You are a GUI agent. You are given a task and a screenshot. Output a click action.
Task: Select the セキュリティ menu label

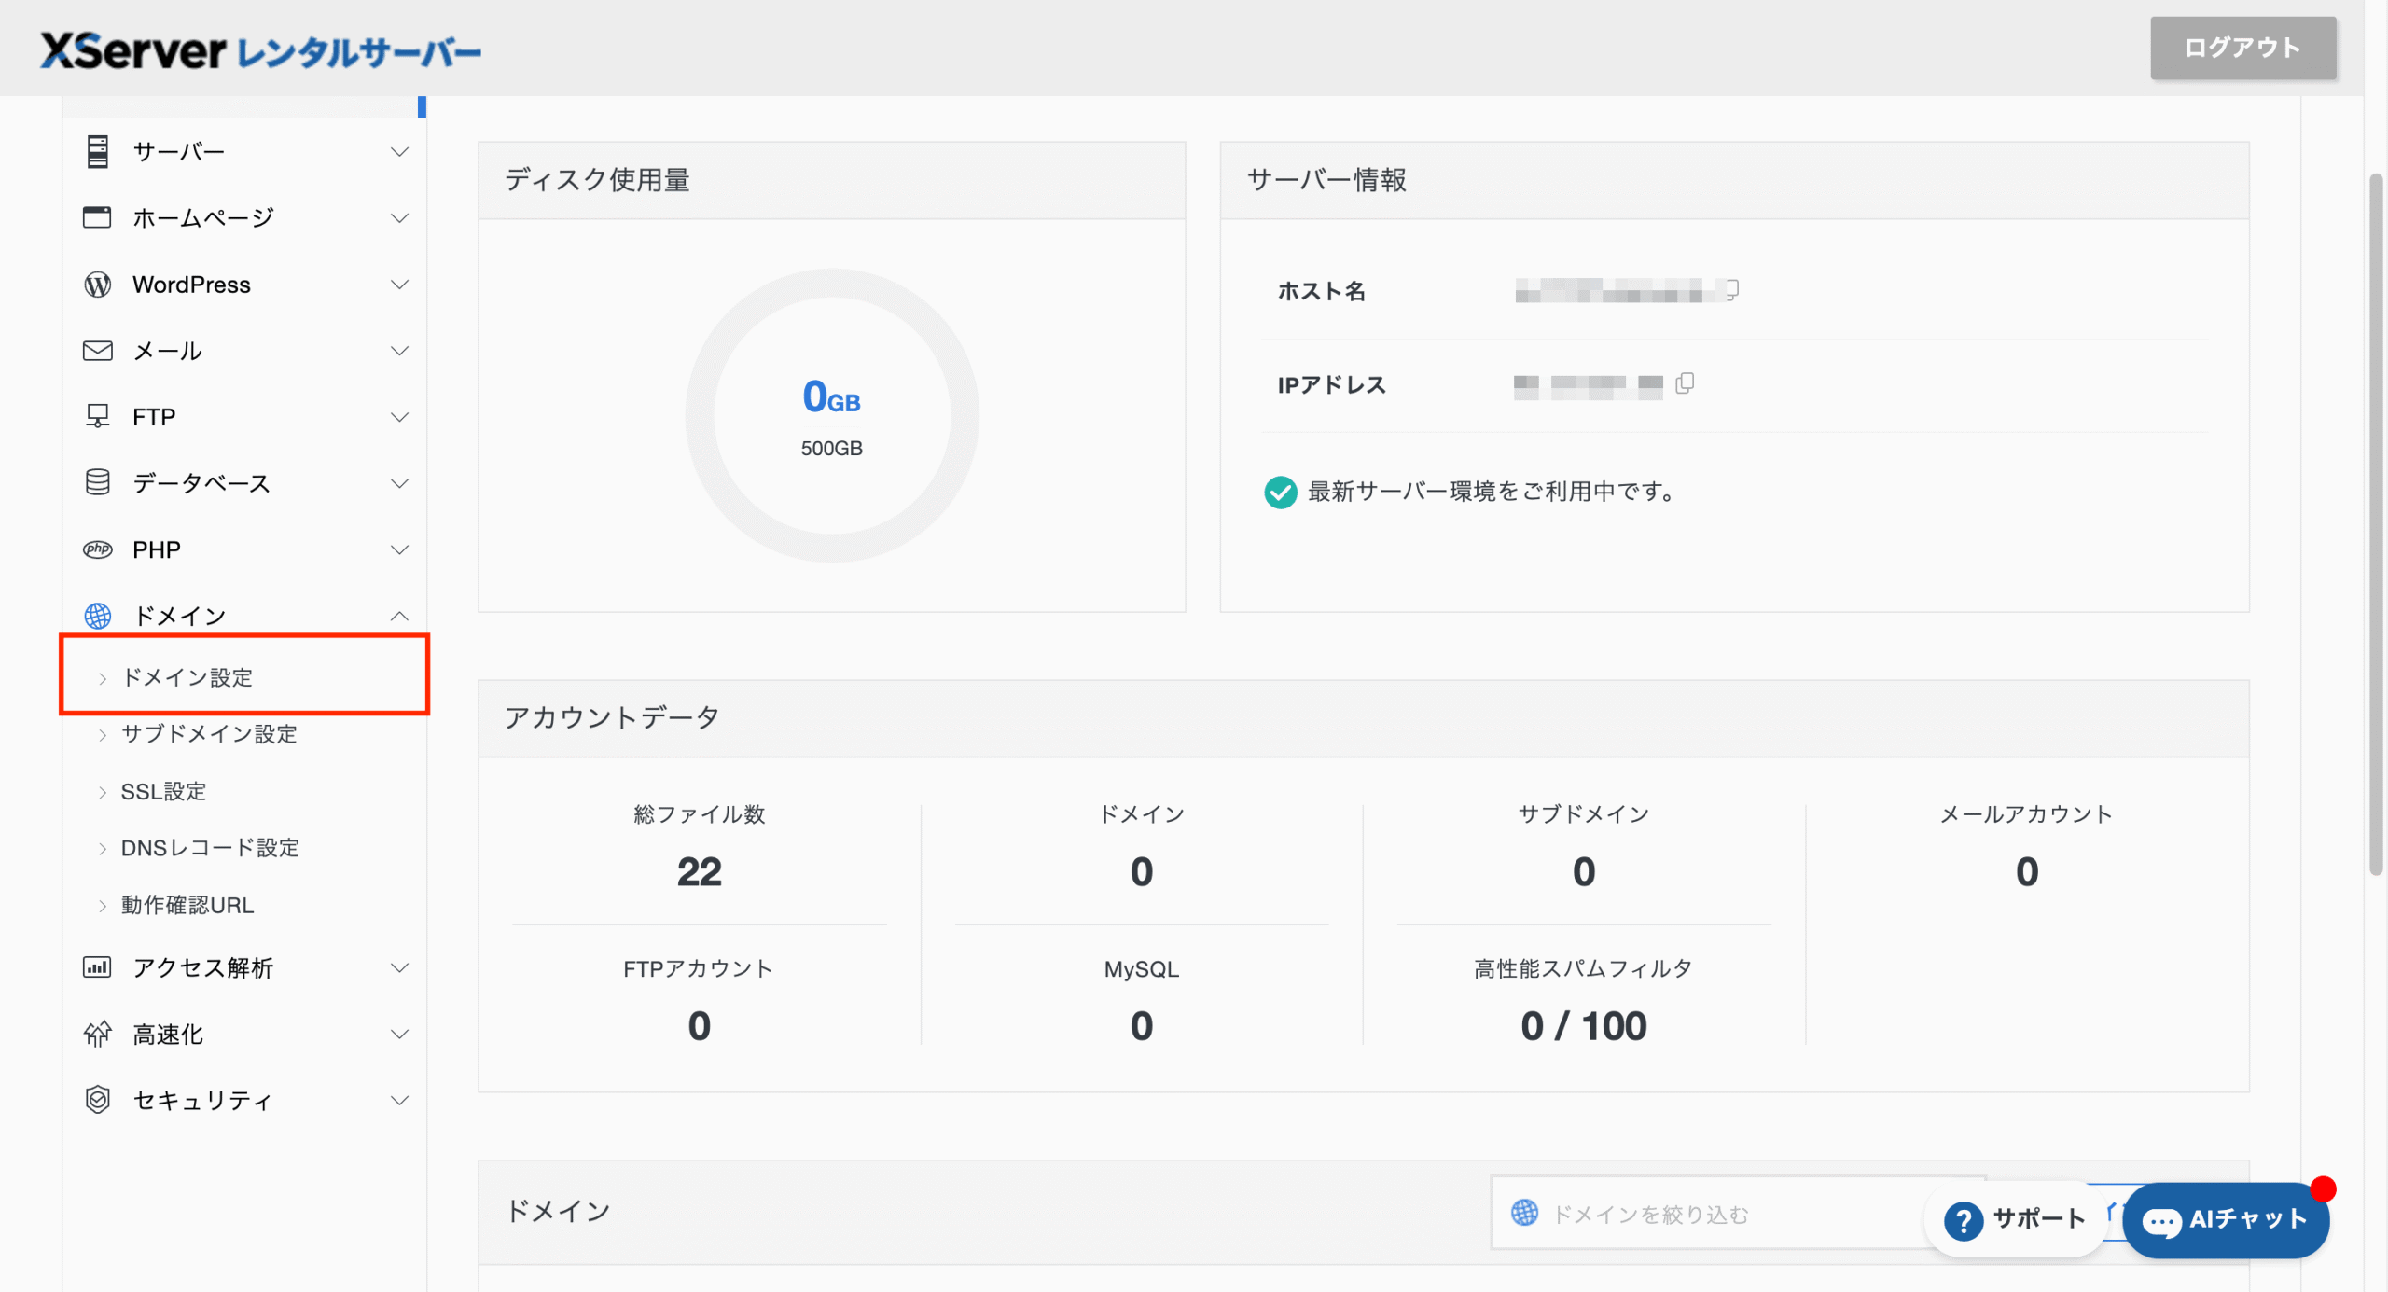[202, 1100]
